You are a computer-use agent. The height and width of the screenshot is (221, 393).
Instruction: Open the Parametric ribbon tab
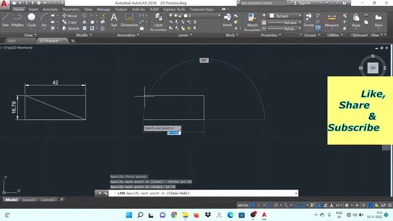pos(71,9)
